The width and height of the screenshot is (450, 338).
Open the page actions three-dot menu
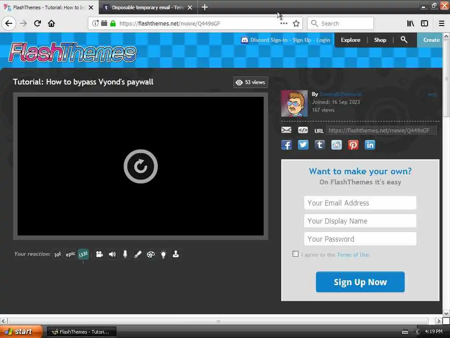click(x=284, y=23)
